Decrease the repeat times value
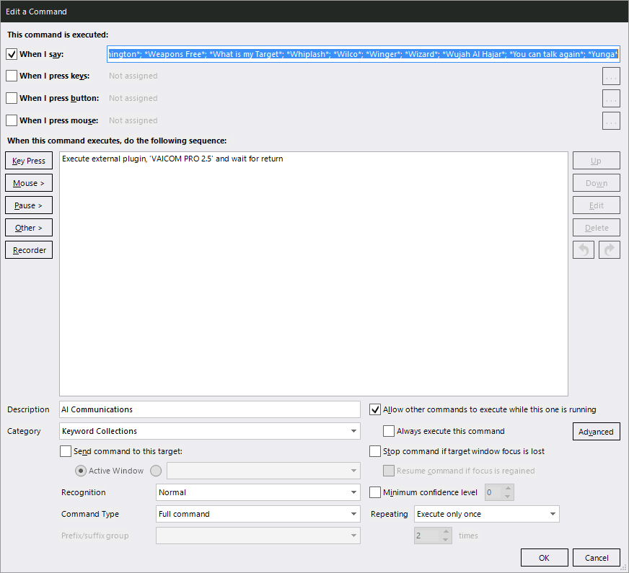Screen dimensions: 629x573 446,539
